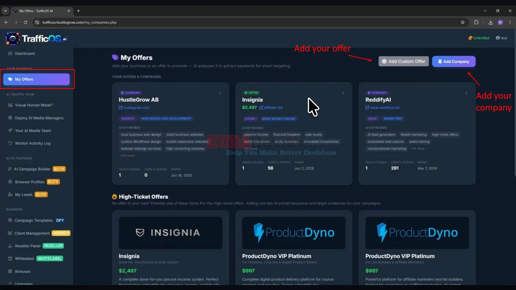Click 'AI lead generation' keyword tag
The width and height of the screenshot is (516, 290).
click(x=381, y=135)
